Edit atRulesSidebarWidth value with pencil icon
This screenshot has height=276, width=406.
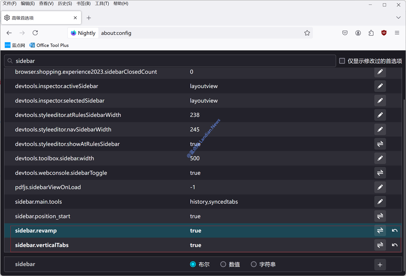tap(380, 115)
